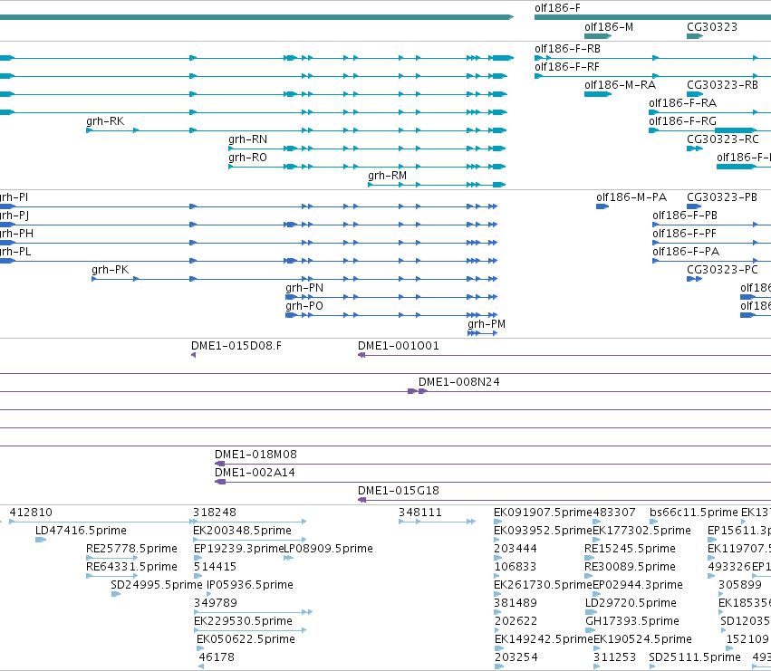Select the grh-PN protein label
This screenshot has width=771, height=671.
click(304, 288)
